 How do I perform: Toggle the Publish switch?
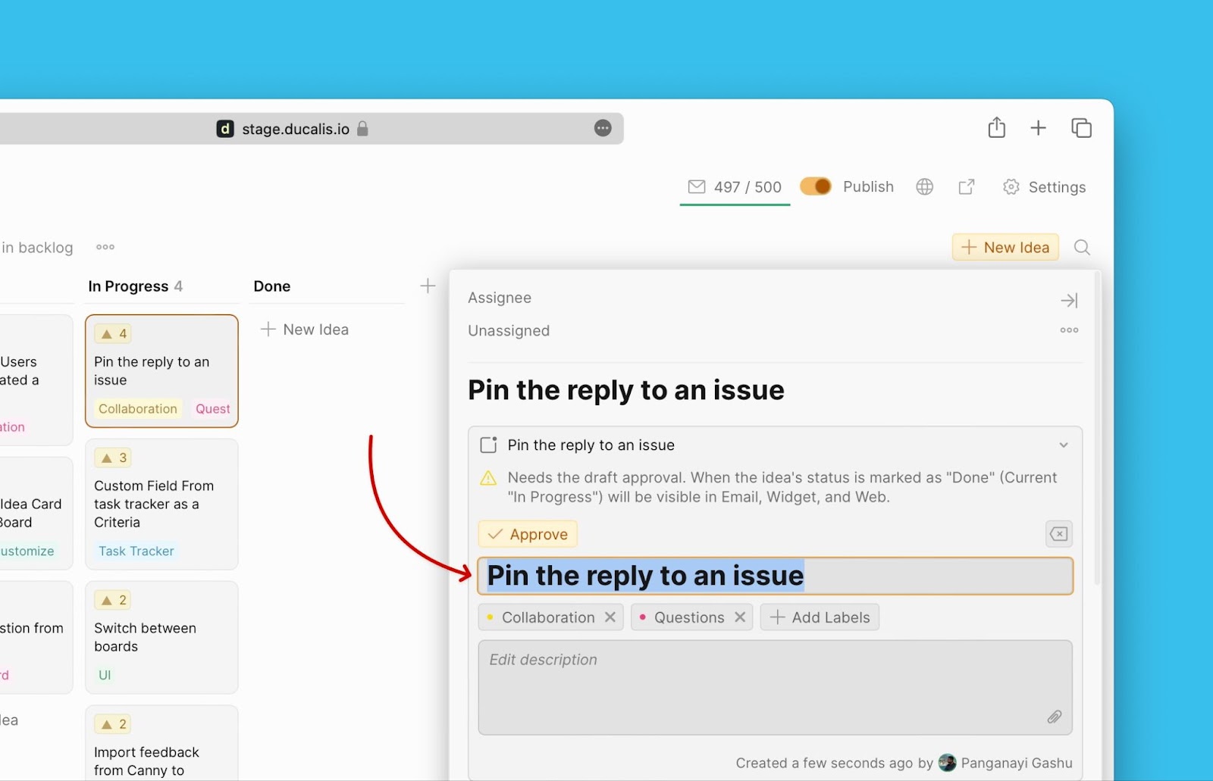pyautogui.click(x=815, y=186)
